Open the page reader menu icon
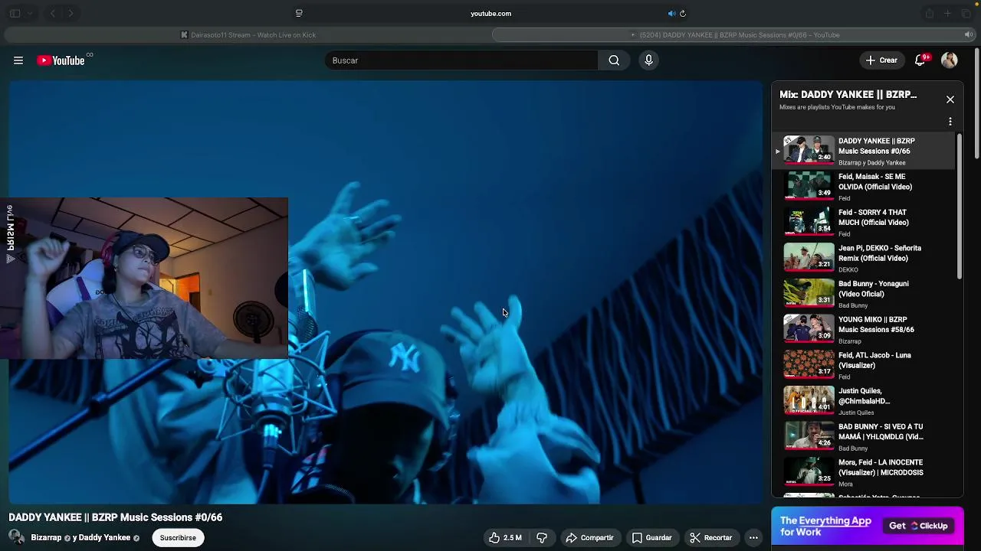Image resolution: width=981 pixels, height=551 pixels. click(299, 13)
